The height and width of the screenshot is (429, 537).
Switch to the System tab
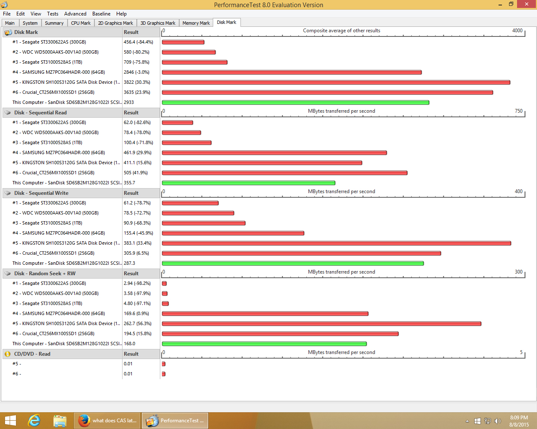click(30, 23)
